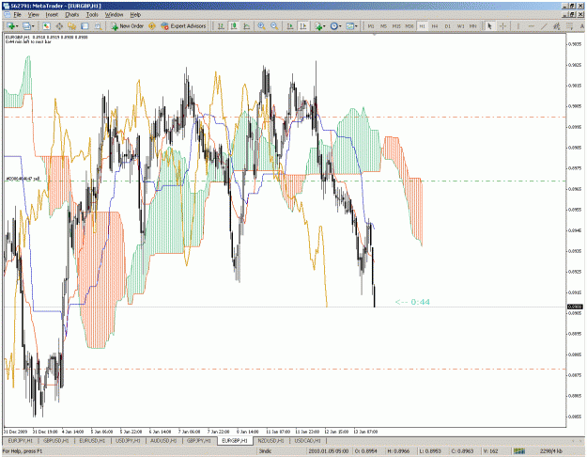
Task: Select the Horizontal Line drawing tool
Action: tap(531, 26)
